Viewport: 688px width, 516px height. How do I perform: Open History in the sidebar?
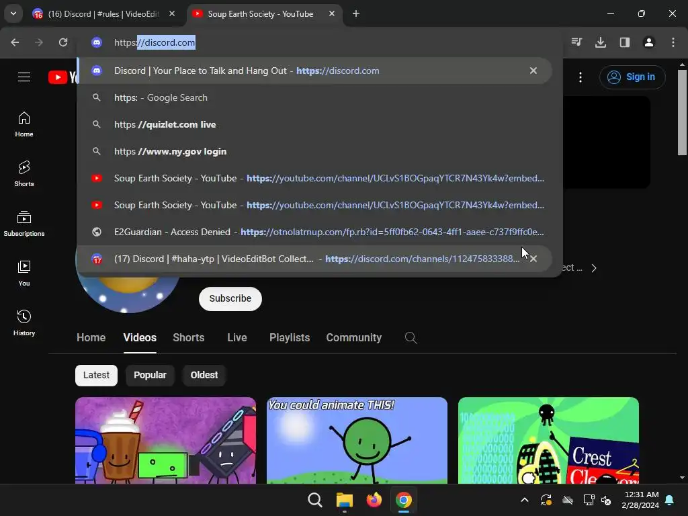tap(24, 323)
